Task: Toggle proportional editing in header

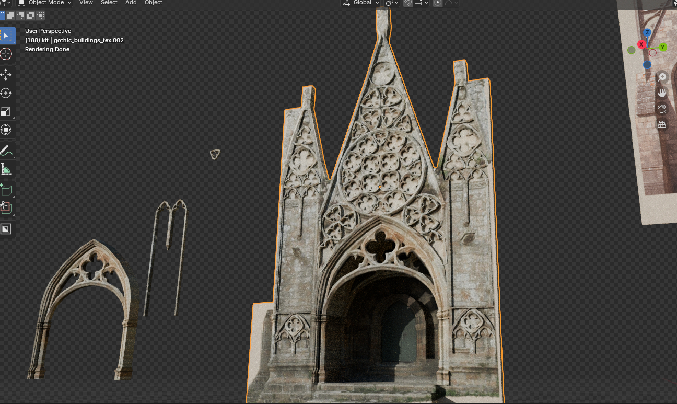Action: [438, 3]
